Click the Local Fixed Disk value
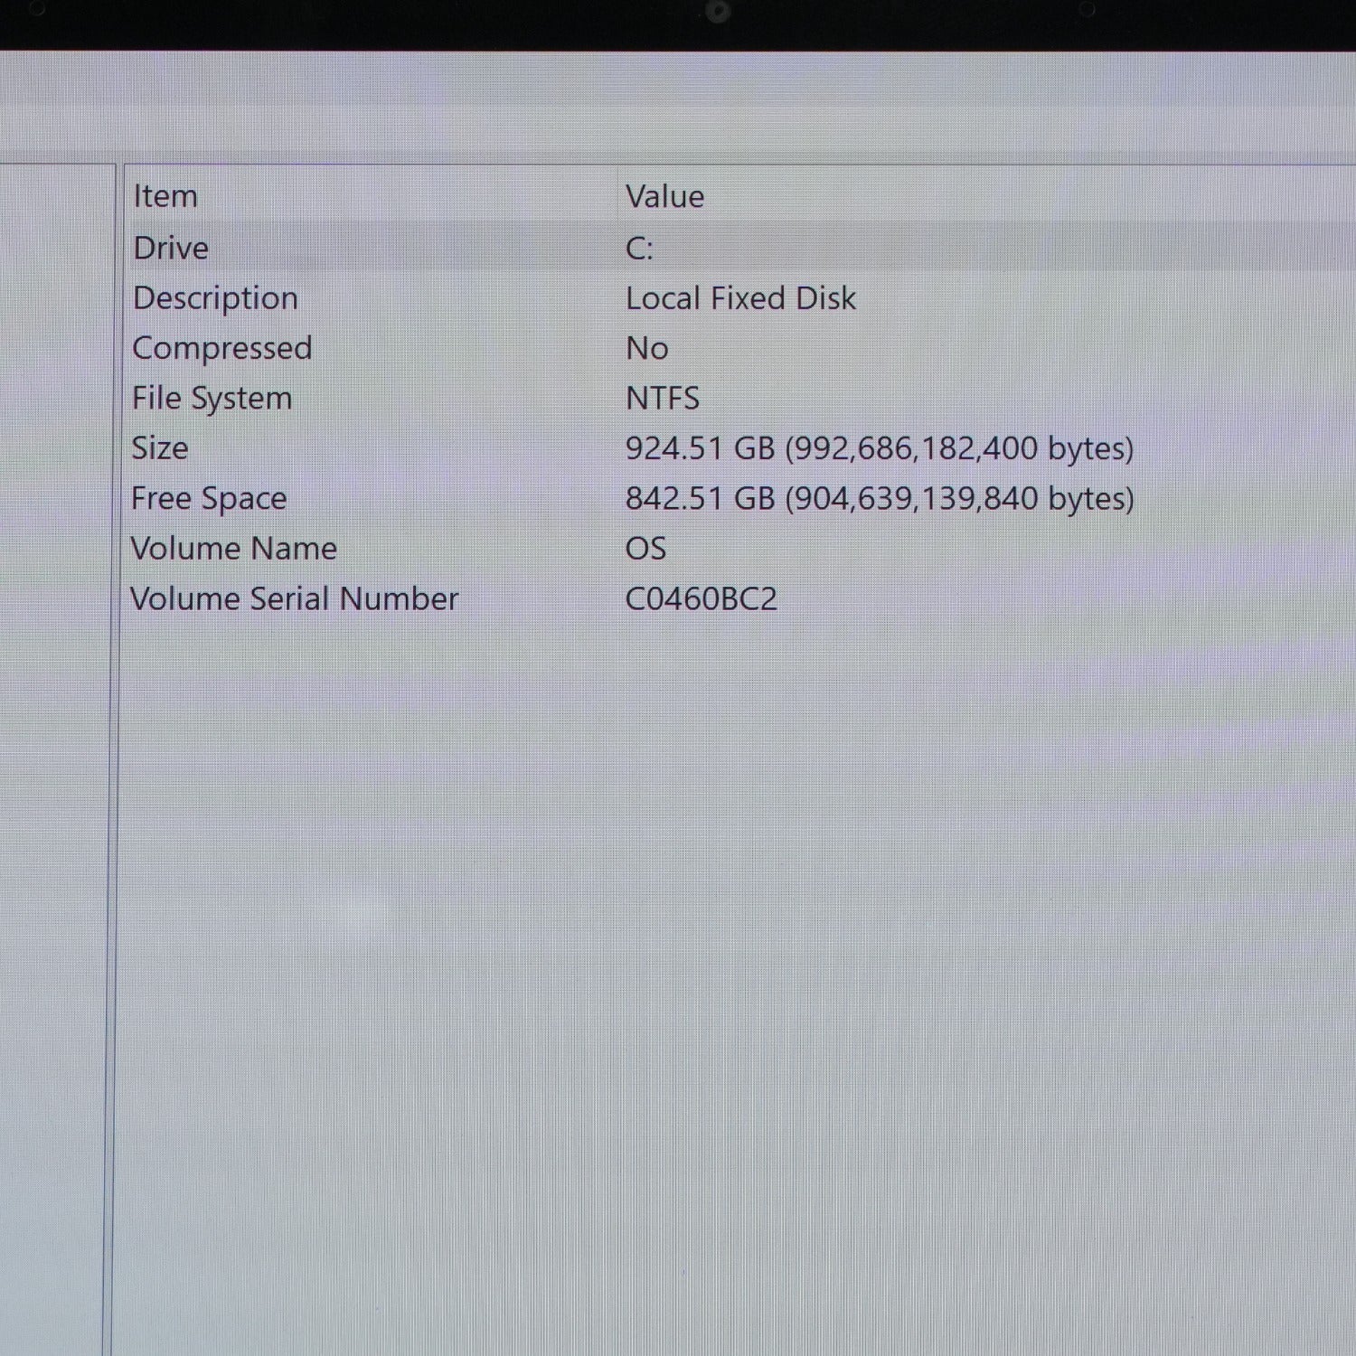Viewport: 1356px width, 1356px height. pos(740,298)
